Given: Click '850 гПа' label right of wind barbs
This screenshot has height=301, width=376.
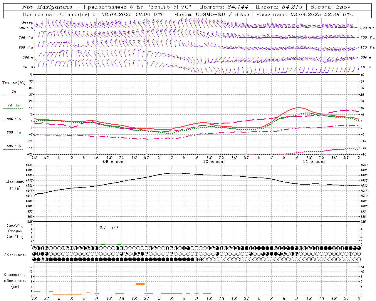Looking at the screenshot, I should point(367,47).
